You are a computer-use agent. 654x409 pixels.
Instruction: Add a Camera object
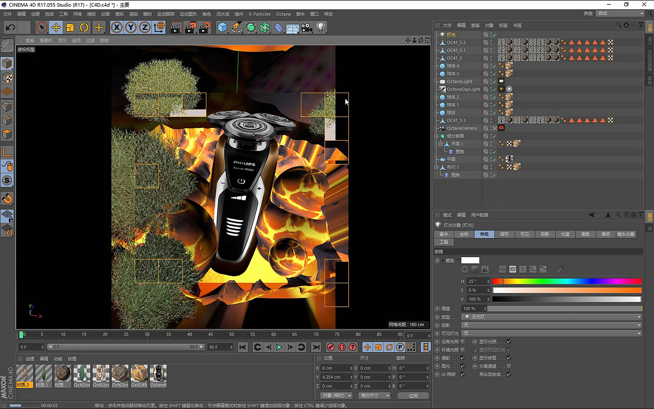[x=307, y=27]
